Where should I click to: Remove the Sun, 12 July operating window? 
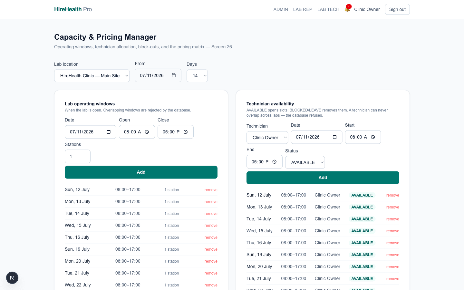tap(211, 190)
